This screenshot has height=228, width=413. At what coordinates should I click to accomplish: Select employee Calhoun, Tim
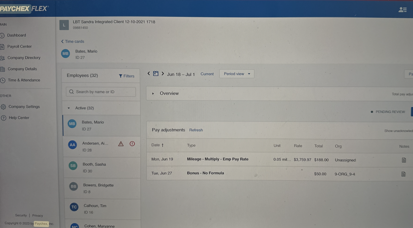103,209
